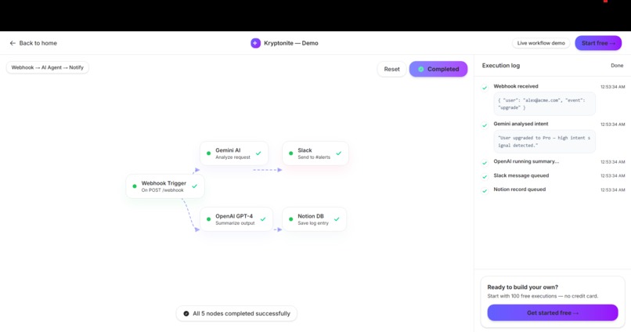Select the Gemini AI node title
Image resolution: width=631 pixels, height=332 pixels.
(x=228, y=150)
